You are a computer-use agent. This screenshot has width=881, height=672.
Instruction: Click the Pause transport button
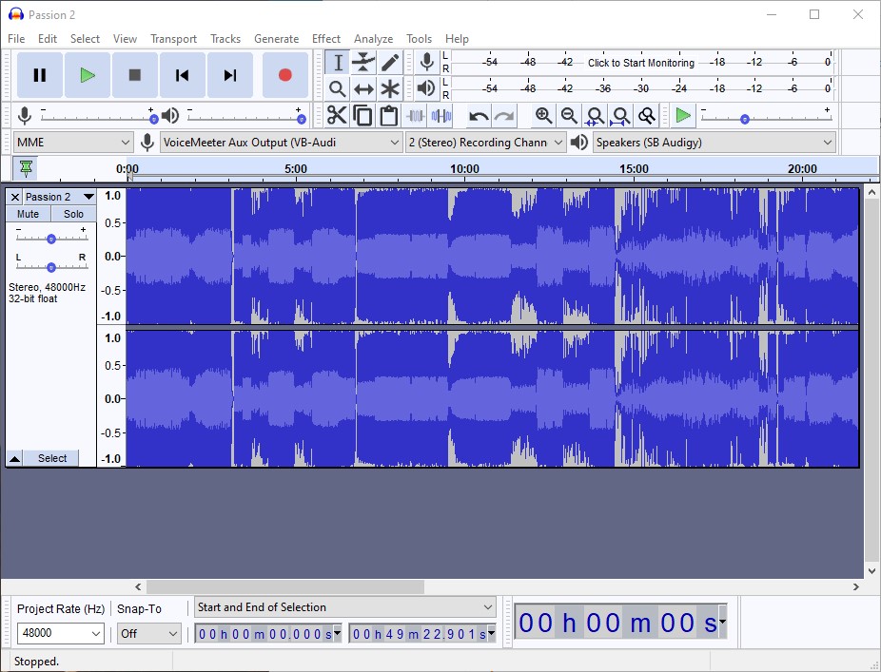pos(39,75)
